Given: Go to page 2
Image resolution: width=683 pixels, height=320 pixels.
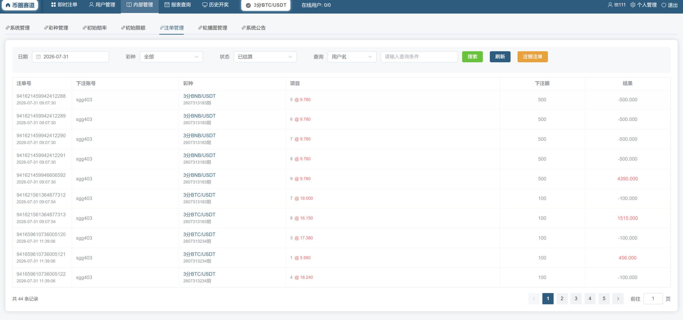Looking at the screenshot, I should pyautogui.click(x=562, y=299).
